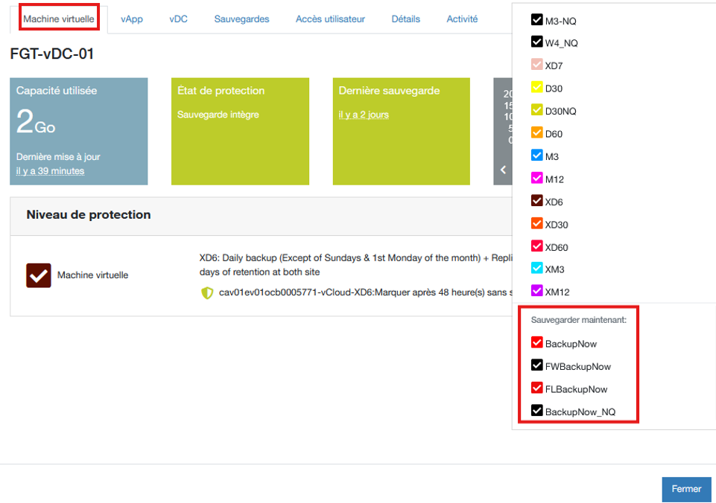Toggle the M3-NQ checkbox
The width and height of the screenshot is (716, 503).
[x=536, y=19]
